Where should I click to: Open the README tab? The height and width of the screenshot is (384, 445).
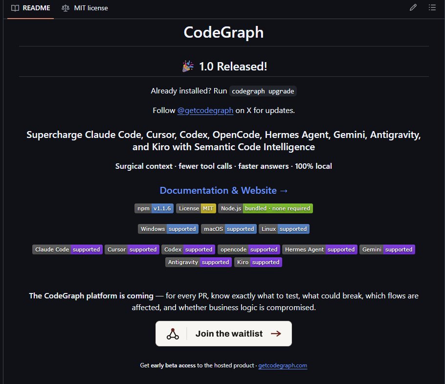(x=31, y=8)
